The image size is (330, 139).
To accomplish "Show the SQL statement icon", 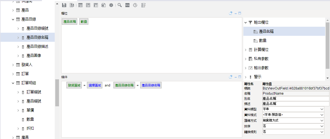I will (127, 5).
